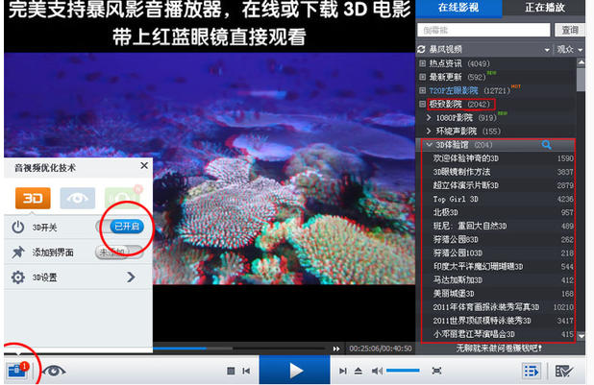Toggle the playlist panel icon

point(532,371)
